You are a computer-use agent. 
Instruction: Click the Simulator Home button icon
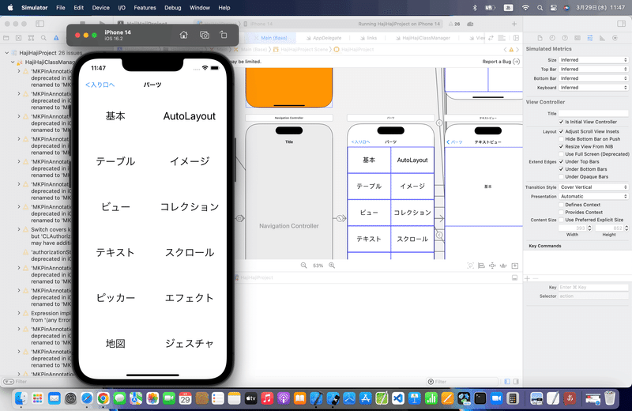[183, 35]
